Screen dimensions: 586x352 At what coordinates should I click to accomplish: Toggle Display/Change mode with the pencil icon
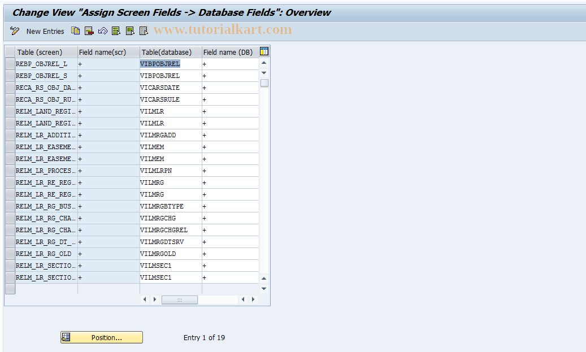[x=14, y=31]
